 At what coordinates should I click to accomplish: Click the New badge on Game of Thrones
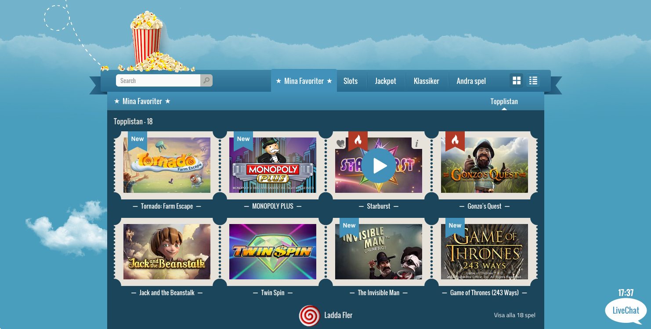[455, 227]
